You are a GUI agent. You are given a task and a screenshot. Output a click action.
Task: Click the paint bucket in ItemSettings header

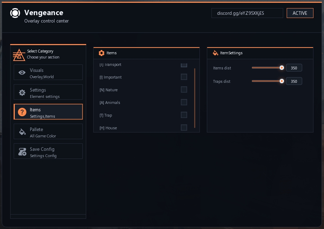point(215,53)
